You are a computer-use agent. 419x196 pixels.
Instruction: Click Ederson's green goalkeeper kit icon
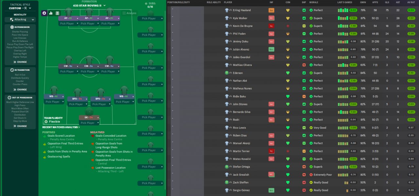[227, 73]
